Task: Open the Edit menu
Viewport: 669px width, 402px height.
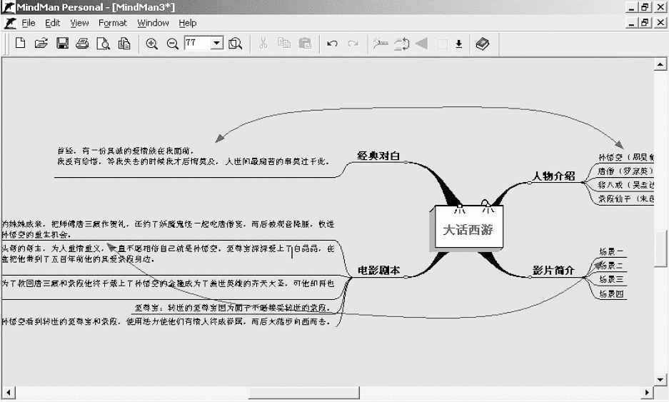Action: (53, 23)
